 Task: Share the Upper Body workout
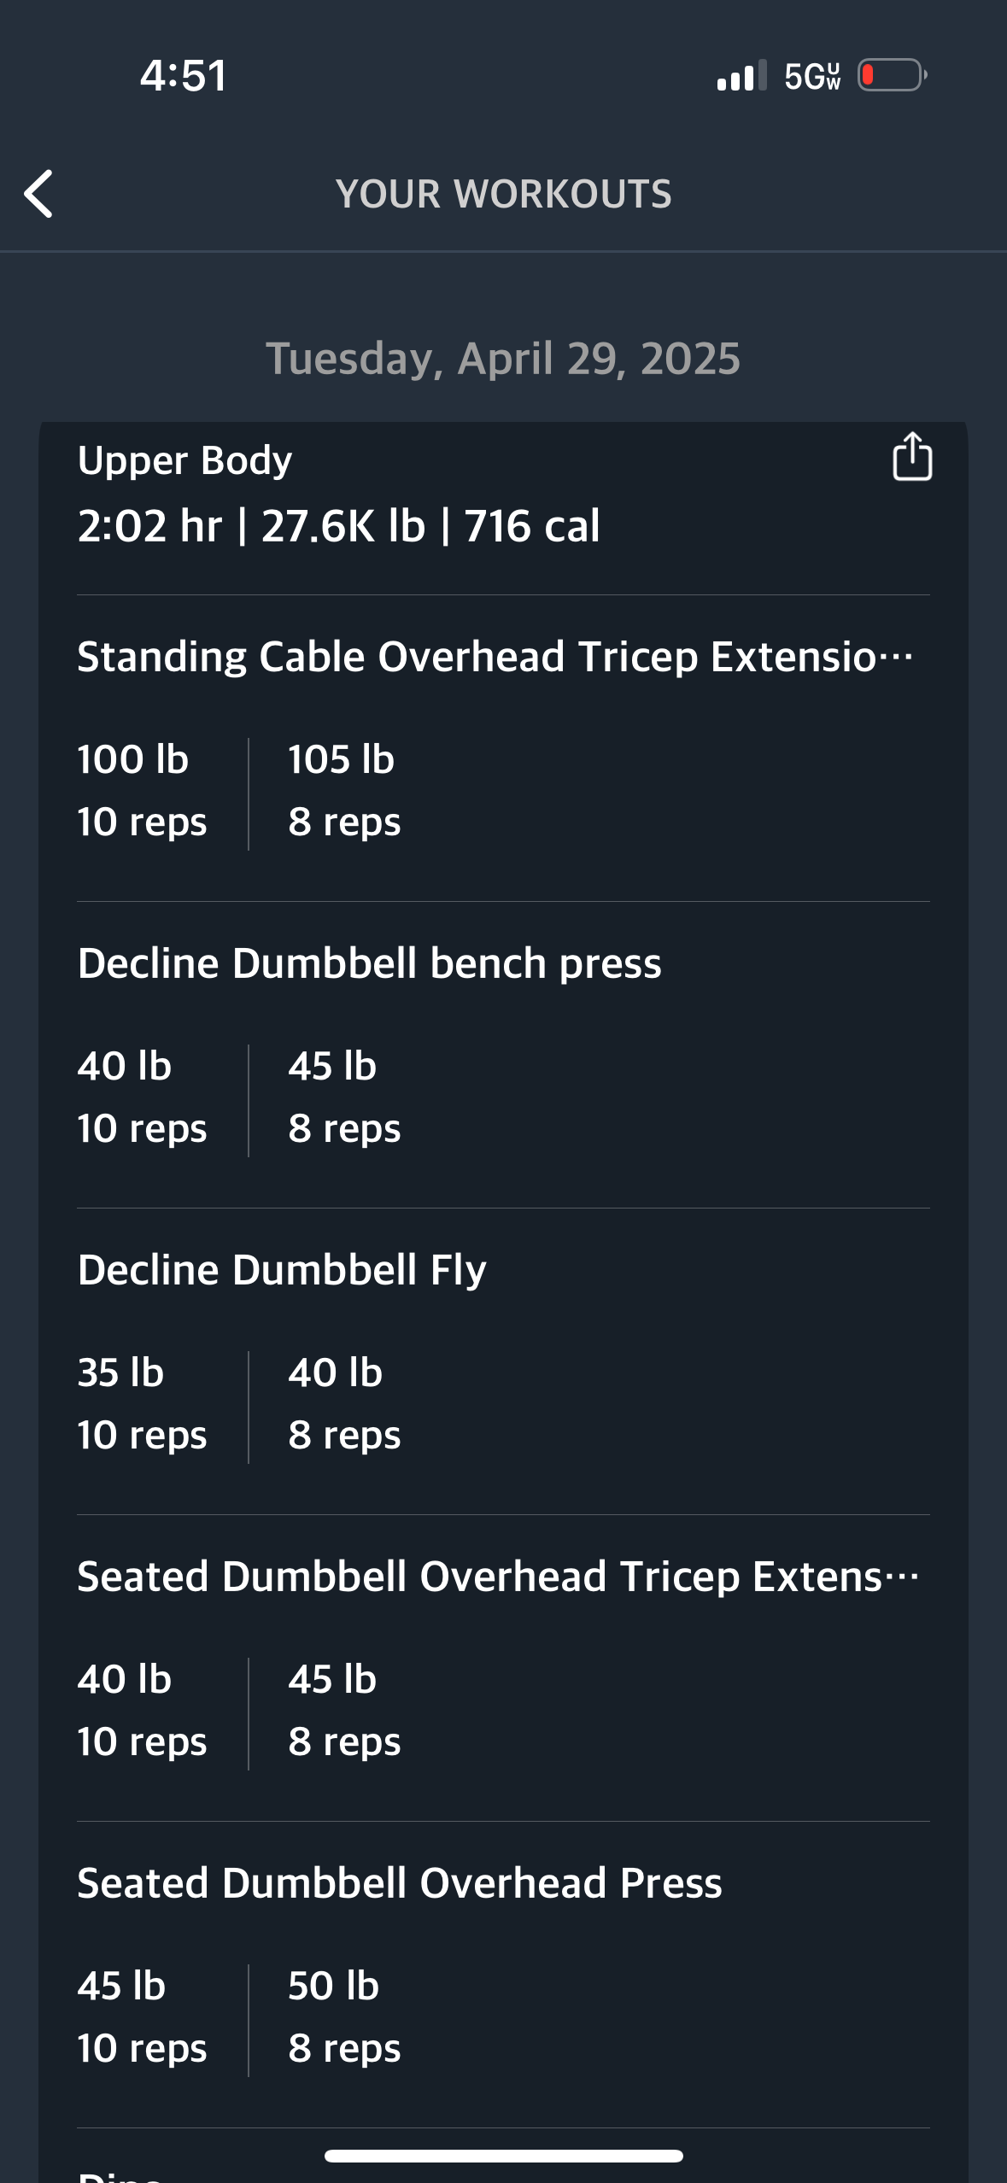(911, 457)
